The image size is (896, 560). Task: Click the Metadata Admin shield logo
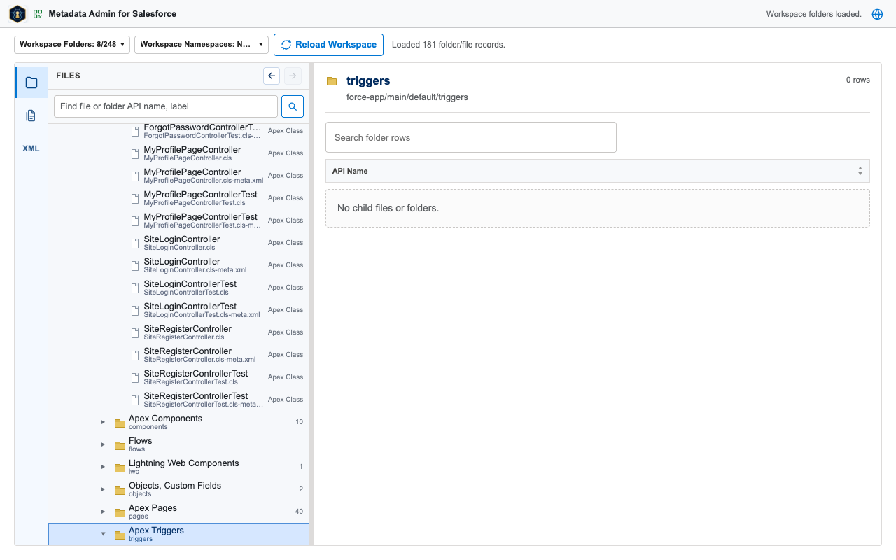pos(17,14)
